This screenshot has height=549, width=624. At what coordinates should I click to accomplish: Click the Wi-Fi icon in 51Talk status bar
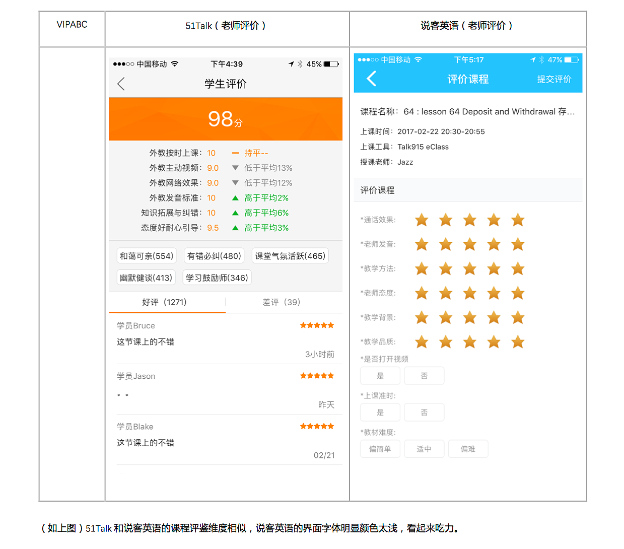[x=175, y=63]
